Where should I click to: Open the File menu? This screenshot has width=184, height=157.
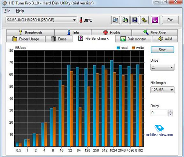click(7, 11)
